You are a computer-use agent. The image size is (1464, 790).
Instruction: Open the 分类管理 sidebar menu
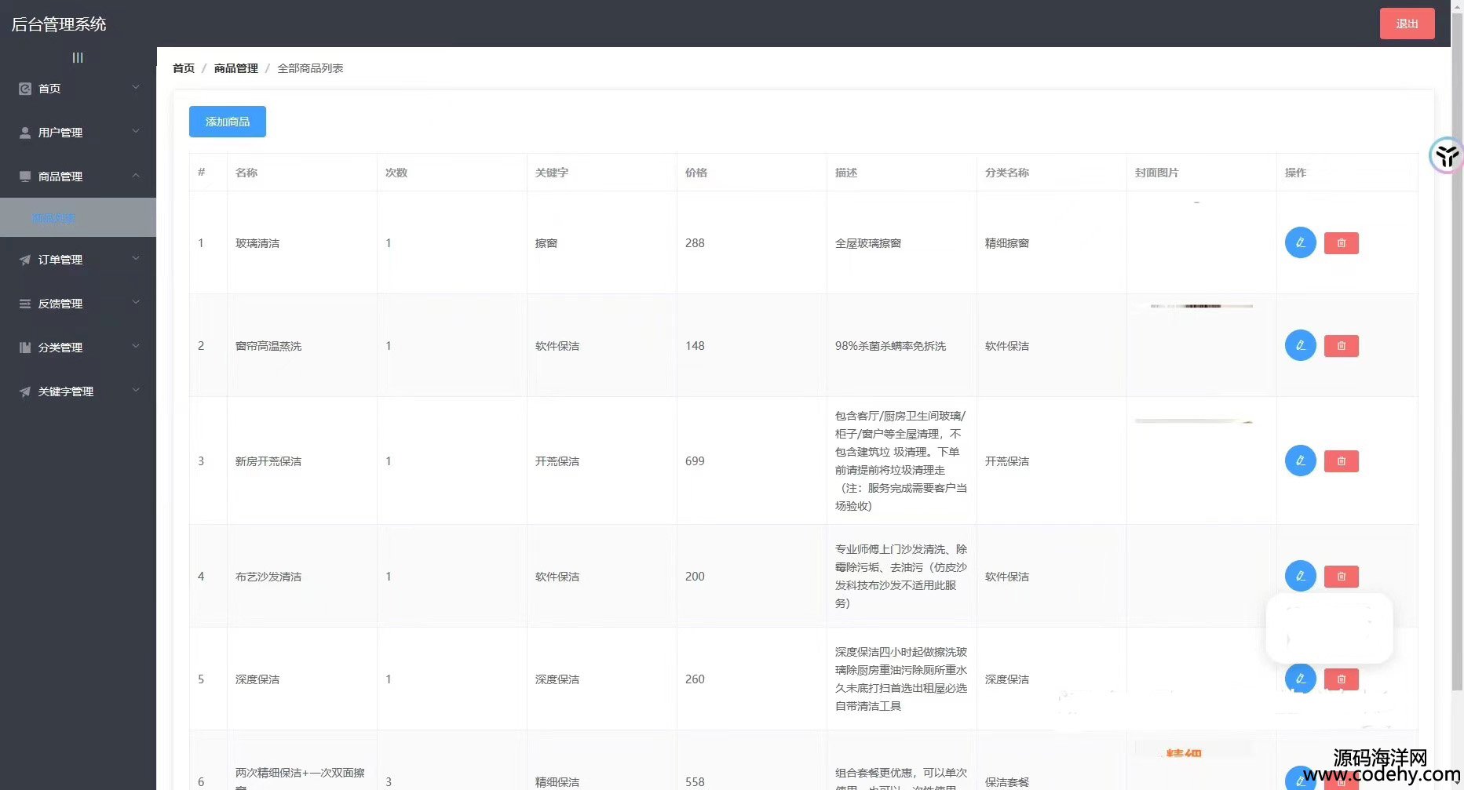click(78, 348)
